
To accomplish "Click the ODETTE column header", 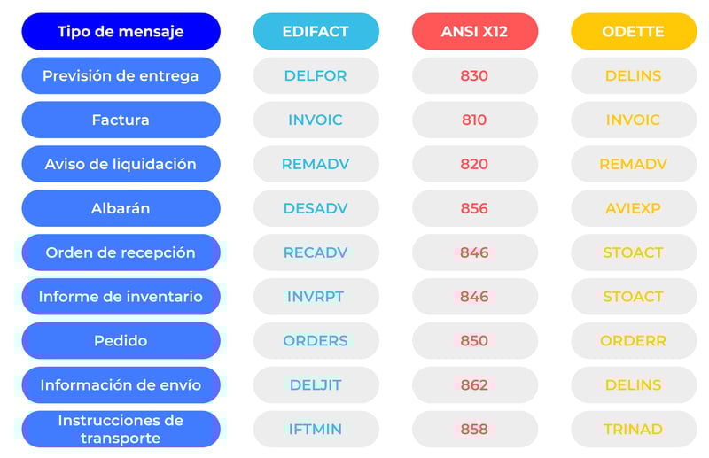I will pyautogui.click(x=634, y=31).
